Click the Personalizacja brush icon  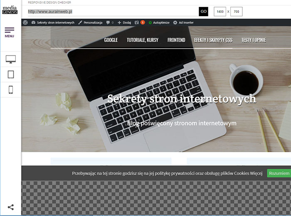(80, 22)
